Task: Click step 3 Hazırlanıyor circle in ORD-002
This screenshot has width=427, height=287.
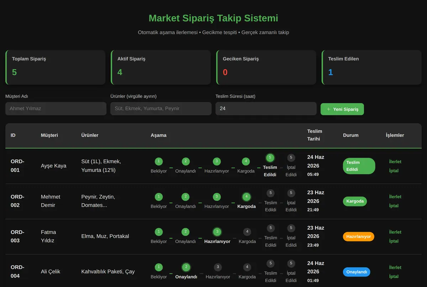Action: click(216, 197)
